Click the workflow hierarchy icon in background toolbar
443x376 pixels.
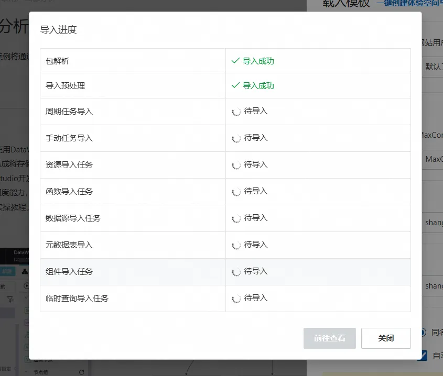point(25,272)
